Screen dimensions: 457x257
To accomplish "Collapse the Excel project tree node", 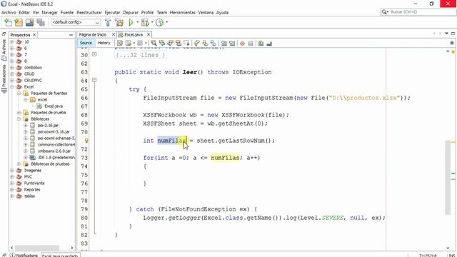I will (x=12, y=87).
